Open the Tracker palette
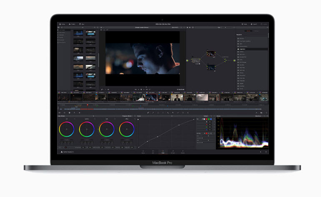This screenshot has width=321, height=197. pyautogui.click(x=163, y=113)
